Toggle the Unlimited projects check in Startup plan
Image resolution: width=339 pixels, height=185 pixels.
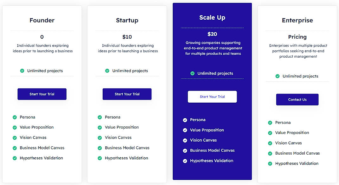pos(107,71)
